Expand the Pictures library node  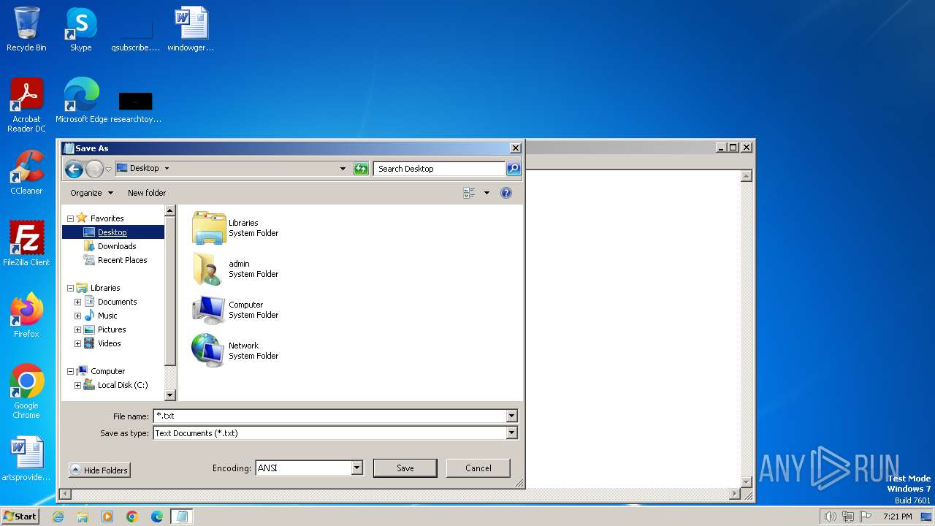click(x=77, y=329)
